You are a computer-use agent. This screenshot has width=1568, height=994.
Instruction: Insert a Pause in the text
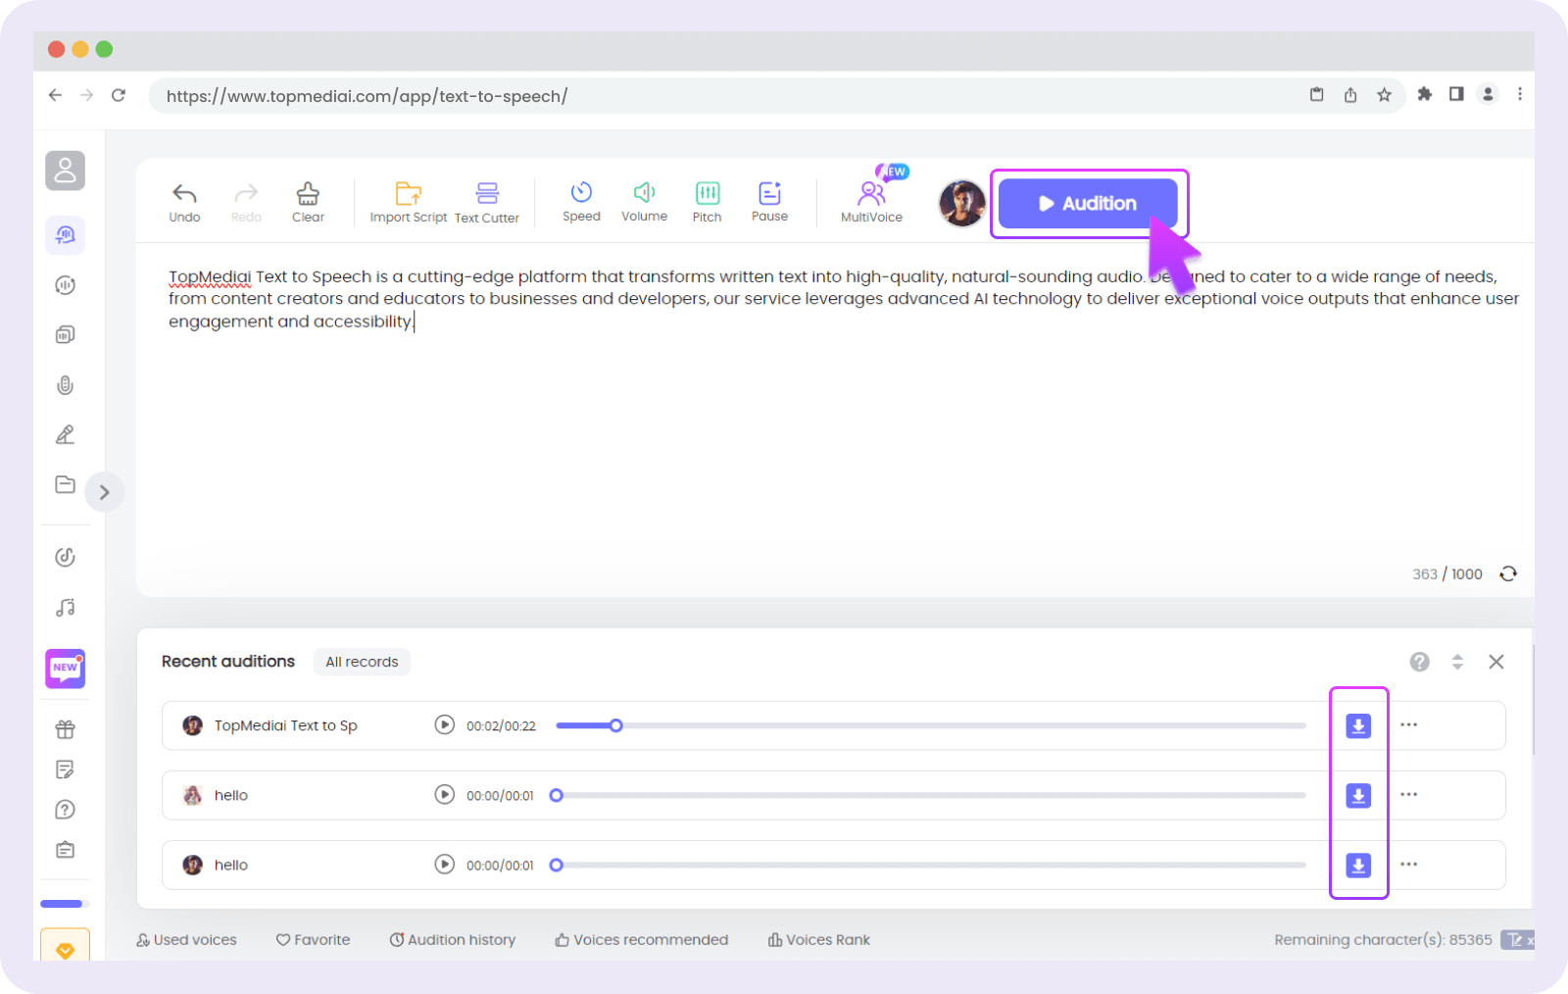(x=769, y=201)
